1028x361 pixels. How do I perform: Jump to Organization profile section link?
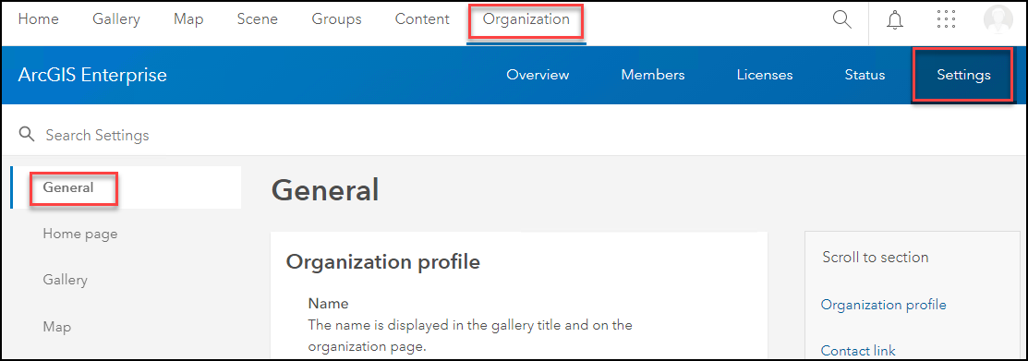click(x=883, y=305)
